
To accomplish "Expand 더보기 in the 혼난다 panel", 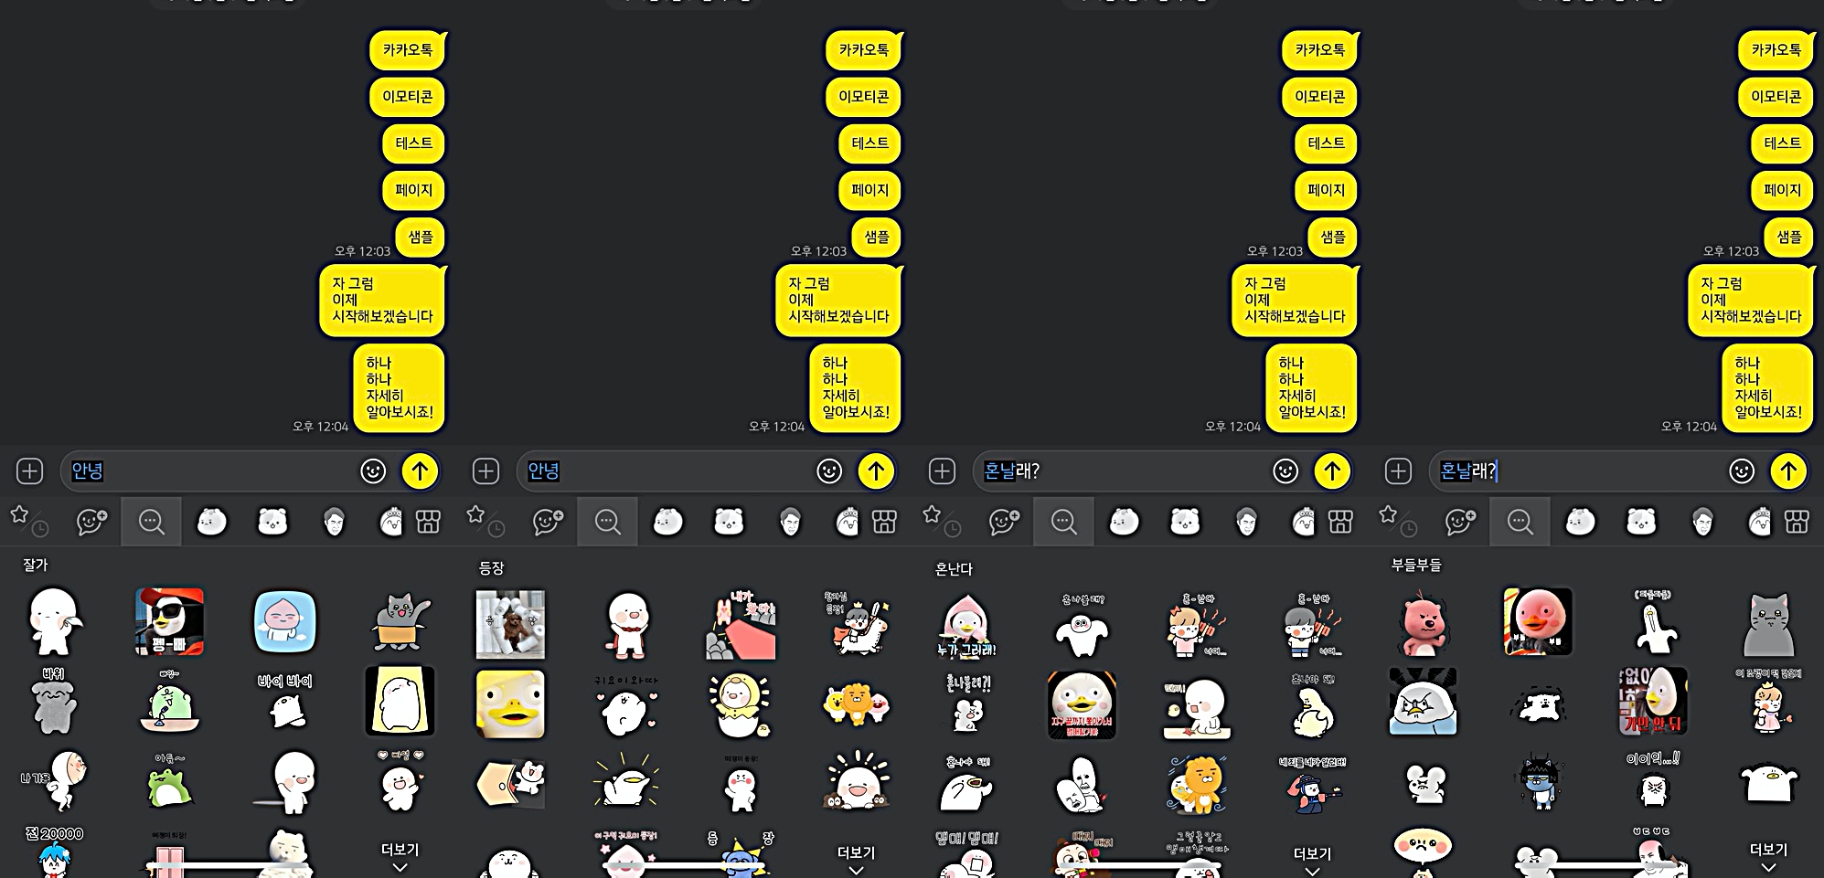I will (x=1312, y=859).
